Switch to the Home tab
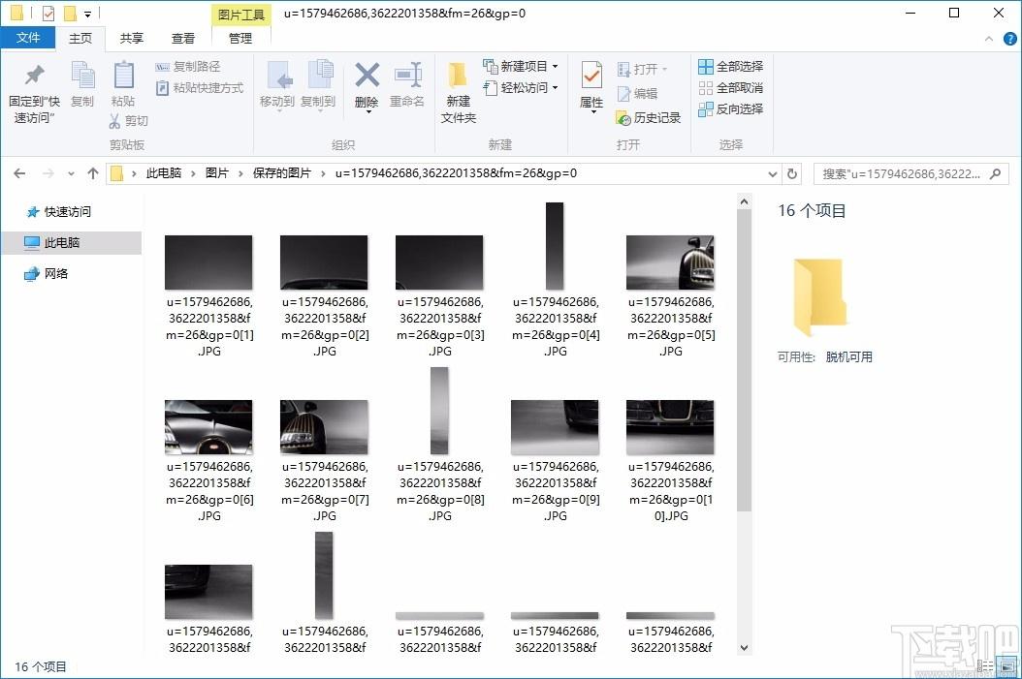 [x=80, y=39]
